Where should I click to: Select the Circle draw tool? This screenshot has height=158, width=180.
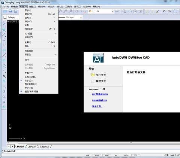coord(4,30)
